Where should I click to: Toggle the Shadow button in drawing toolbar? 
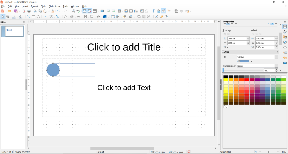coord(139,17)
